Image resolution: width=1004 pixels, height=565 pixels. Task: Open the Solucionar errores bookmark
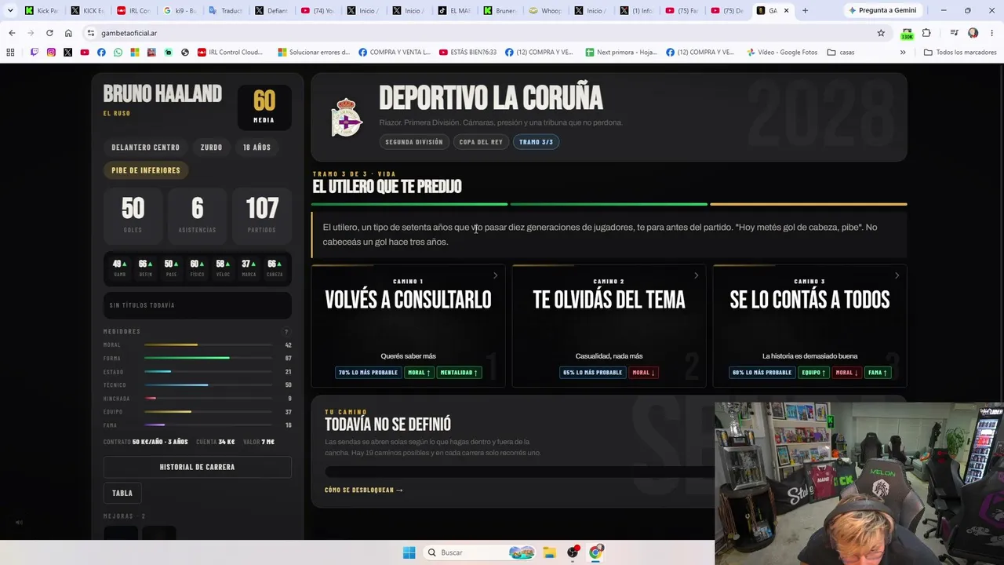314,53
